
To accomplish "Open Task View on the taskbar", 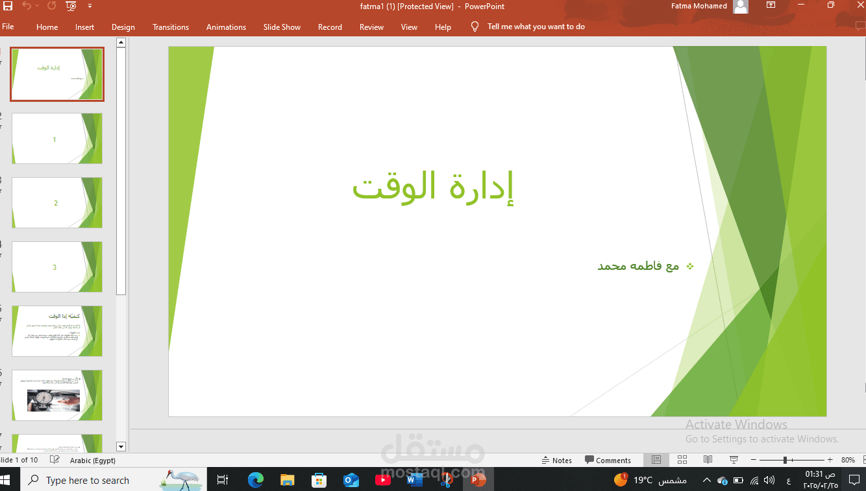I will [x=223, y=480].
